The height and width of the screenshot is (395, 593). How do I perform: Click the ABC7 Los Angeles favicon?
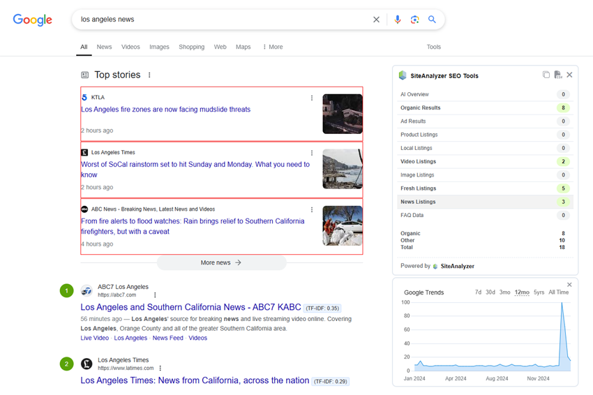click(x=87, y=290)
